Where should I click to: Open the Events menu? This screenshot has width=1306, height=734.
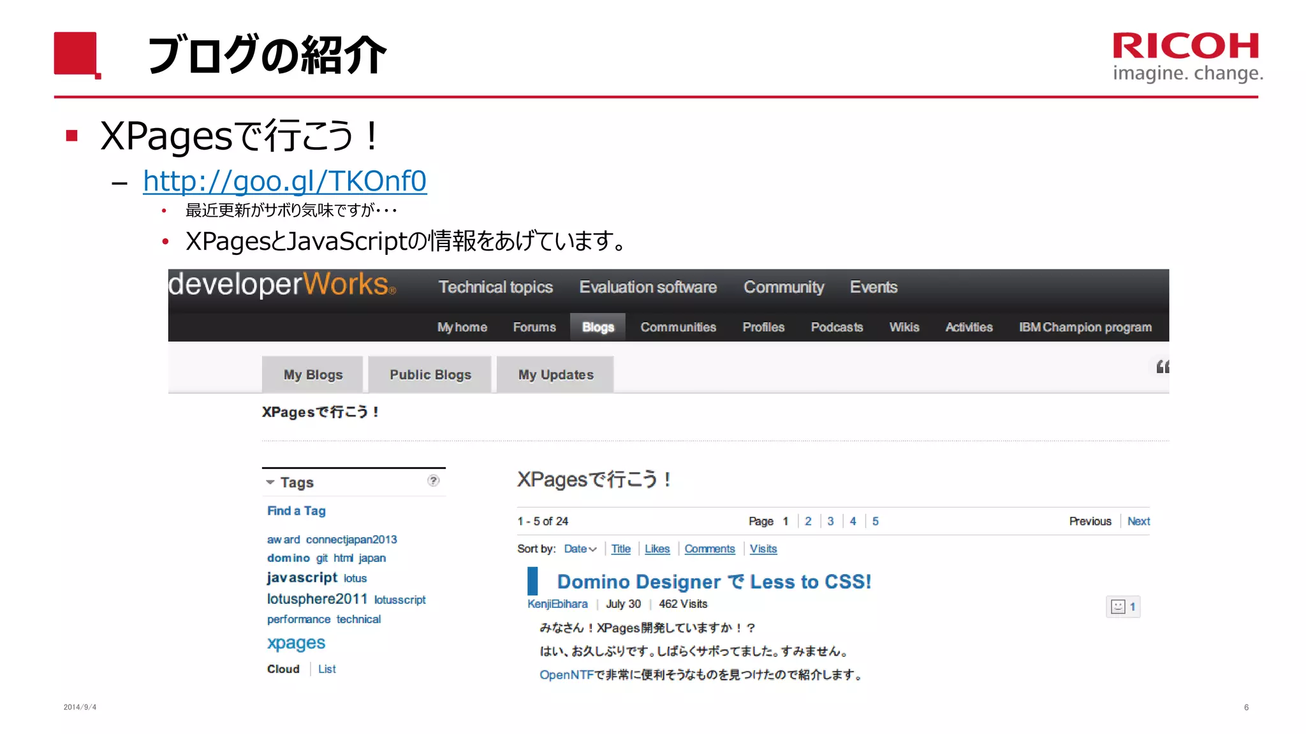pyautogui.click(x=874, y=287)
